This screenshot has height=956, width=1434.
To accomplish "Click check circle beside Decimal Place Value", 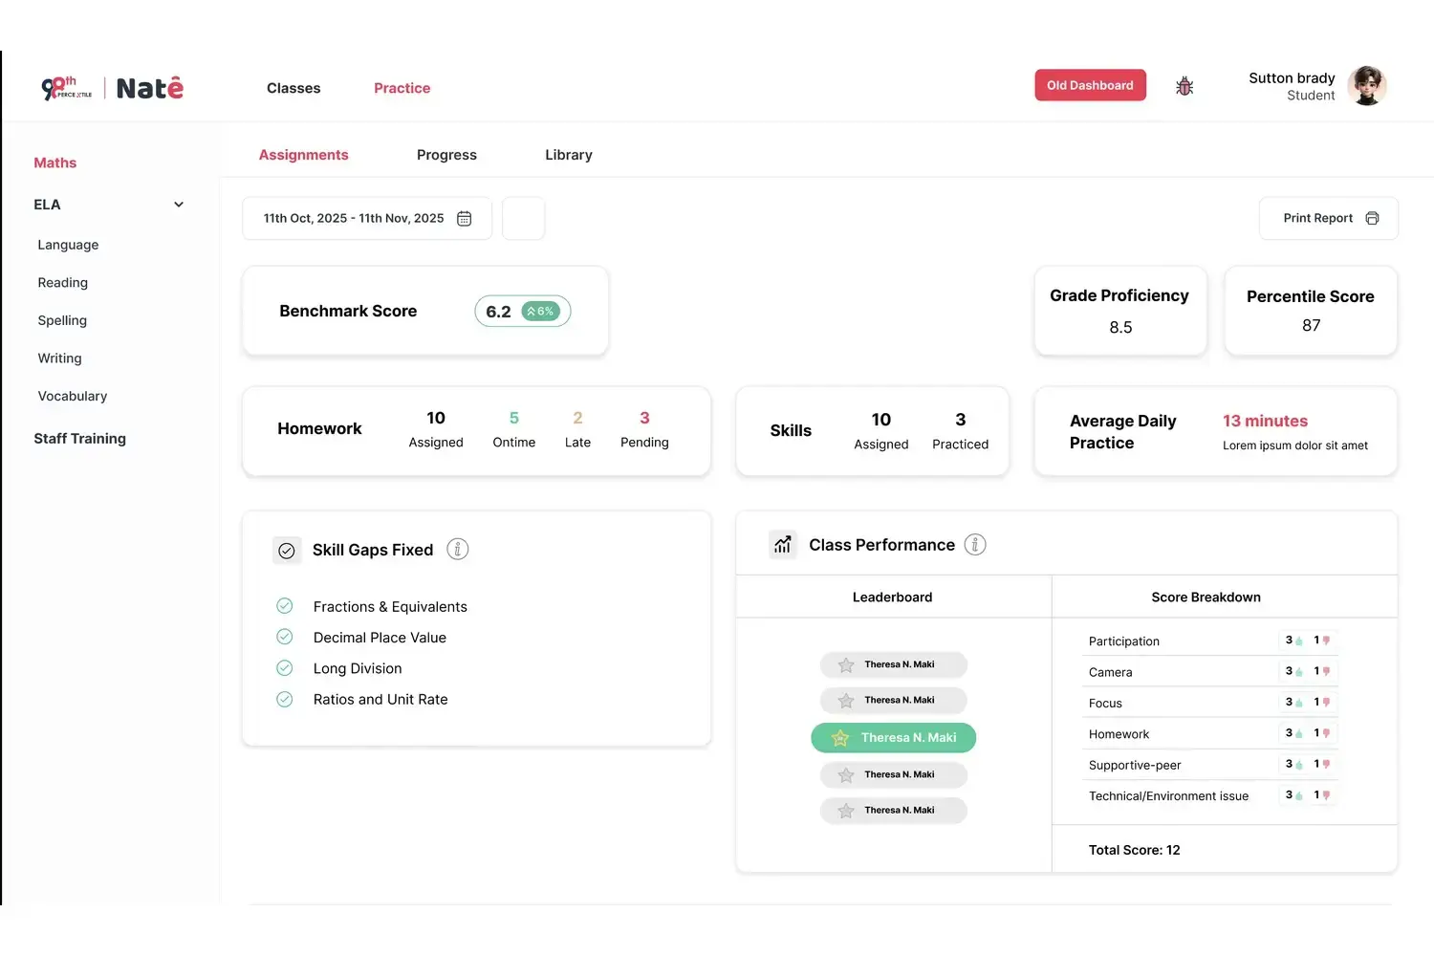I will point(285,637).
